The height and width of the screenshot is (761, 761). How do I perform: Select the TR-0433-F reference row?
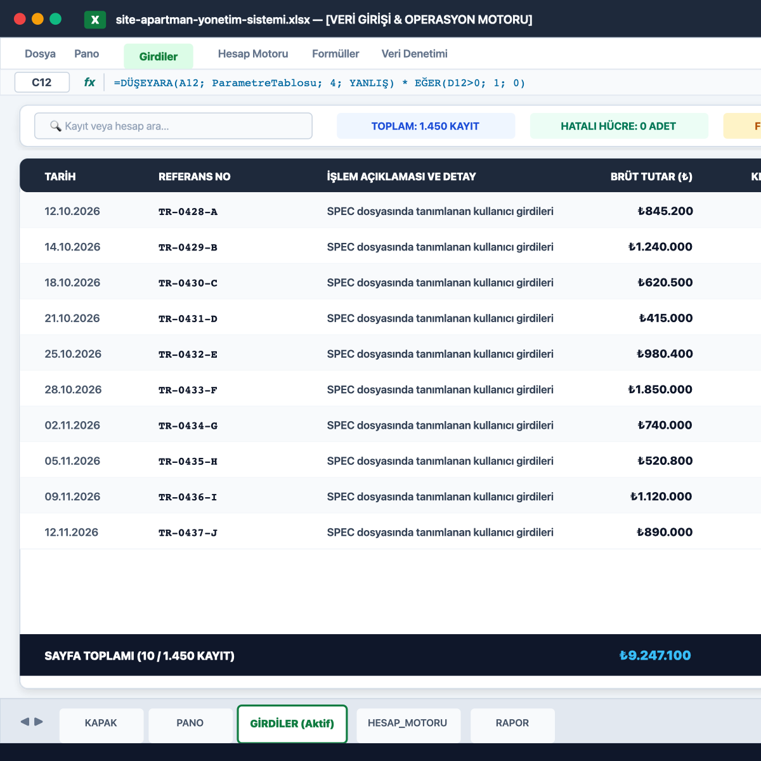click(x=391, y=389)
